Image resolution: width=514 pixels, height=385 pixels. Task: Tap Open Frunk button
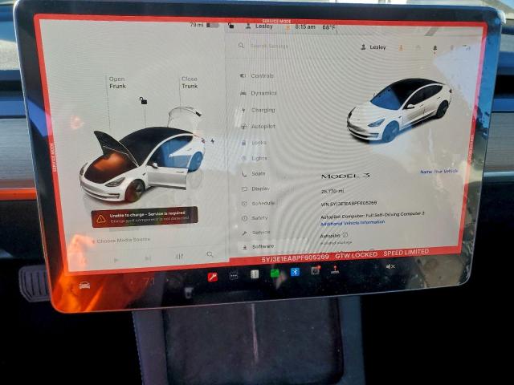pyautogui.click(x=117, y=83)
